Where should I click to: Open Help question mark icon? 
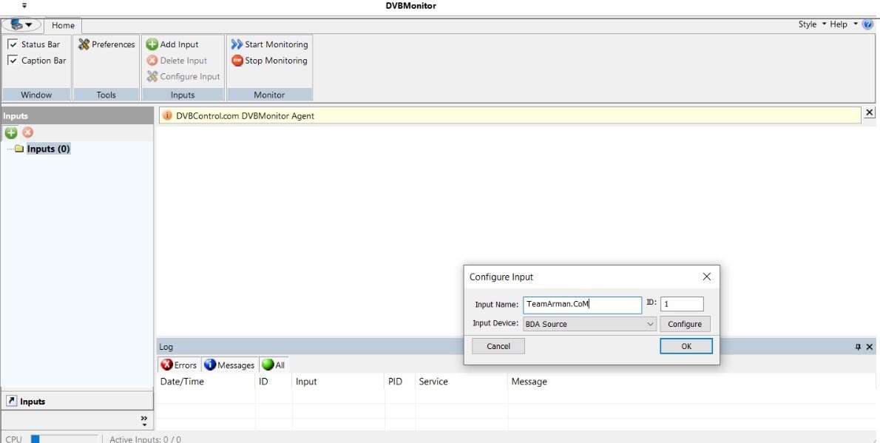click(x=867, y=24)
